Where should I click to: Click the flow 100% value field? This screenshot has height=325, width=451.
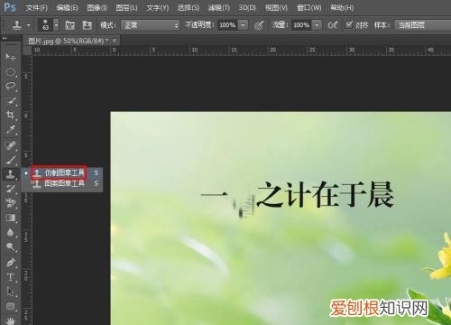coord(301,25)
